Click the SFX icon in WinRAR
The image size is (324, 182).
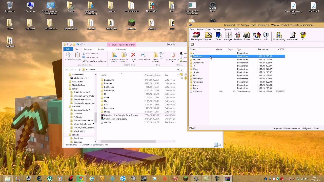(303, 36)
